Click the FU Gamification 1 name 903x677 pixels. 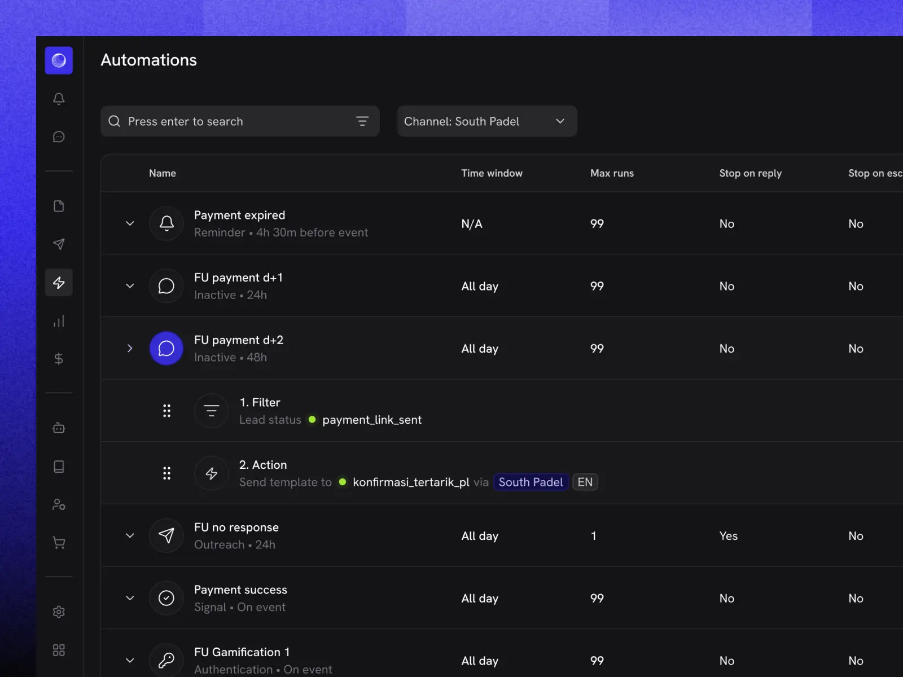tap(242, 652)
